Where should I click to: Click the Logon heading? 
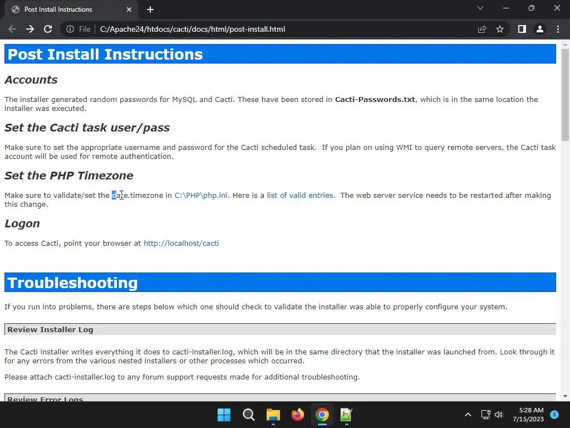point(22,223)
